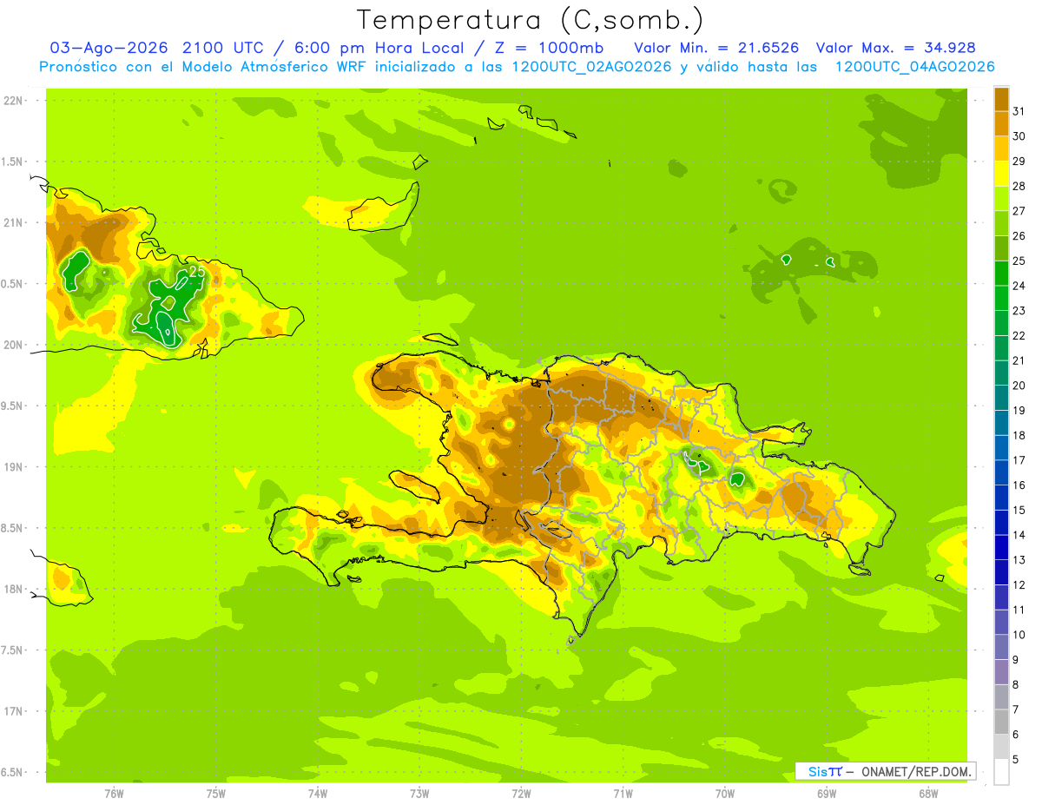The image size is (1042, 805).
Task: Click the '69W' longitude axis label
Action: 827,794
